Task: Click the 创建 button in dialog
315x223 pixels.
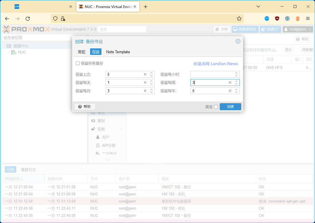Action: [x=230, y=107]
